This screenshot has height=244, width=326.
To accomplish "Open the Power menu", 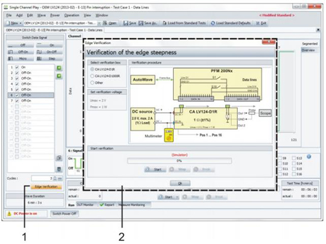I will pos(55,15).
